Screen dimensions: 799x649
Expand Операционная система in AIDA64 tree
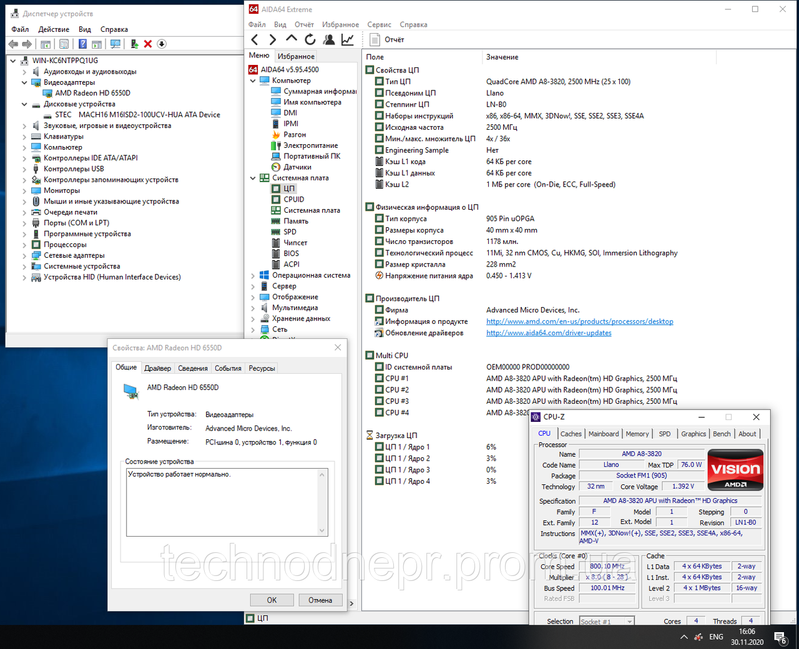pyautogui.click(x=253, y=275)
